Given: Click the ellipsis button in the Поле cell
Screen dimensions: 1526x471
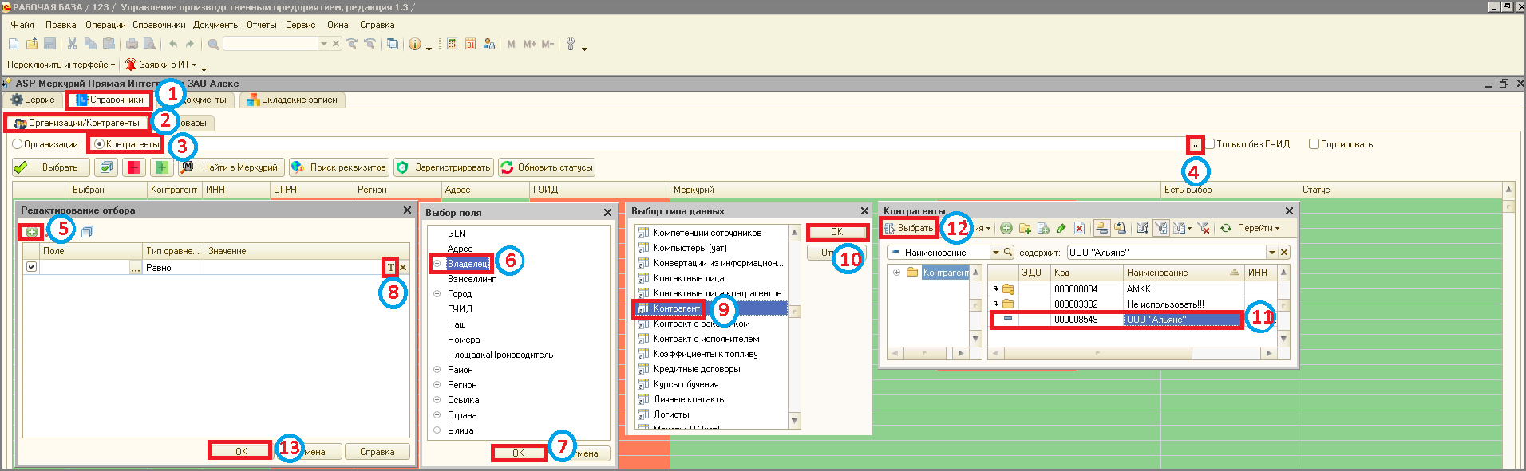Looking at the screenshot, I should click(x=136, y=269).
